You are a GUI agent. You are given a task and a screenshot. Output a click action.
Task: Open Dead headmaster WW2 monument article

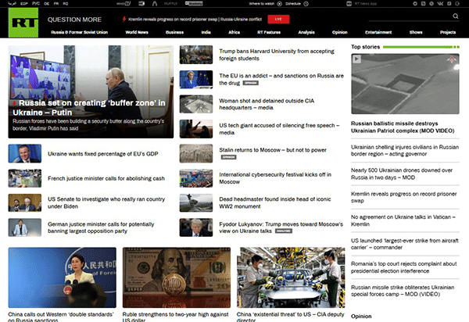(x=275, y=202)
